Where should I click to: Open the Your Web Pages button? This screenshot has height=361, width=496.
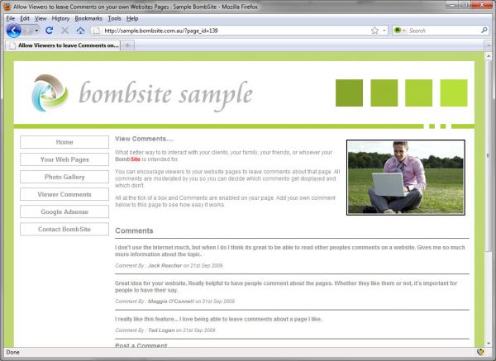tap(64, 159)
